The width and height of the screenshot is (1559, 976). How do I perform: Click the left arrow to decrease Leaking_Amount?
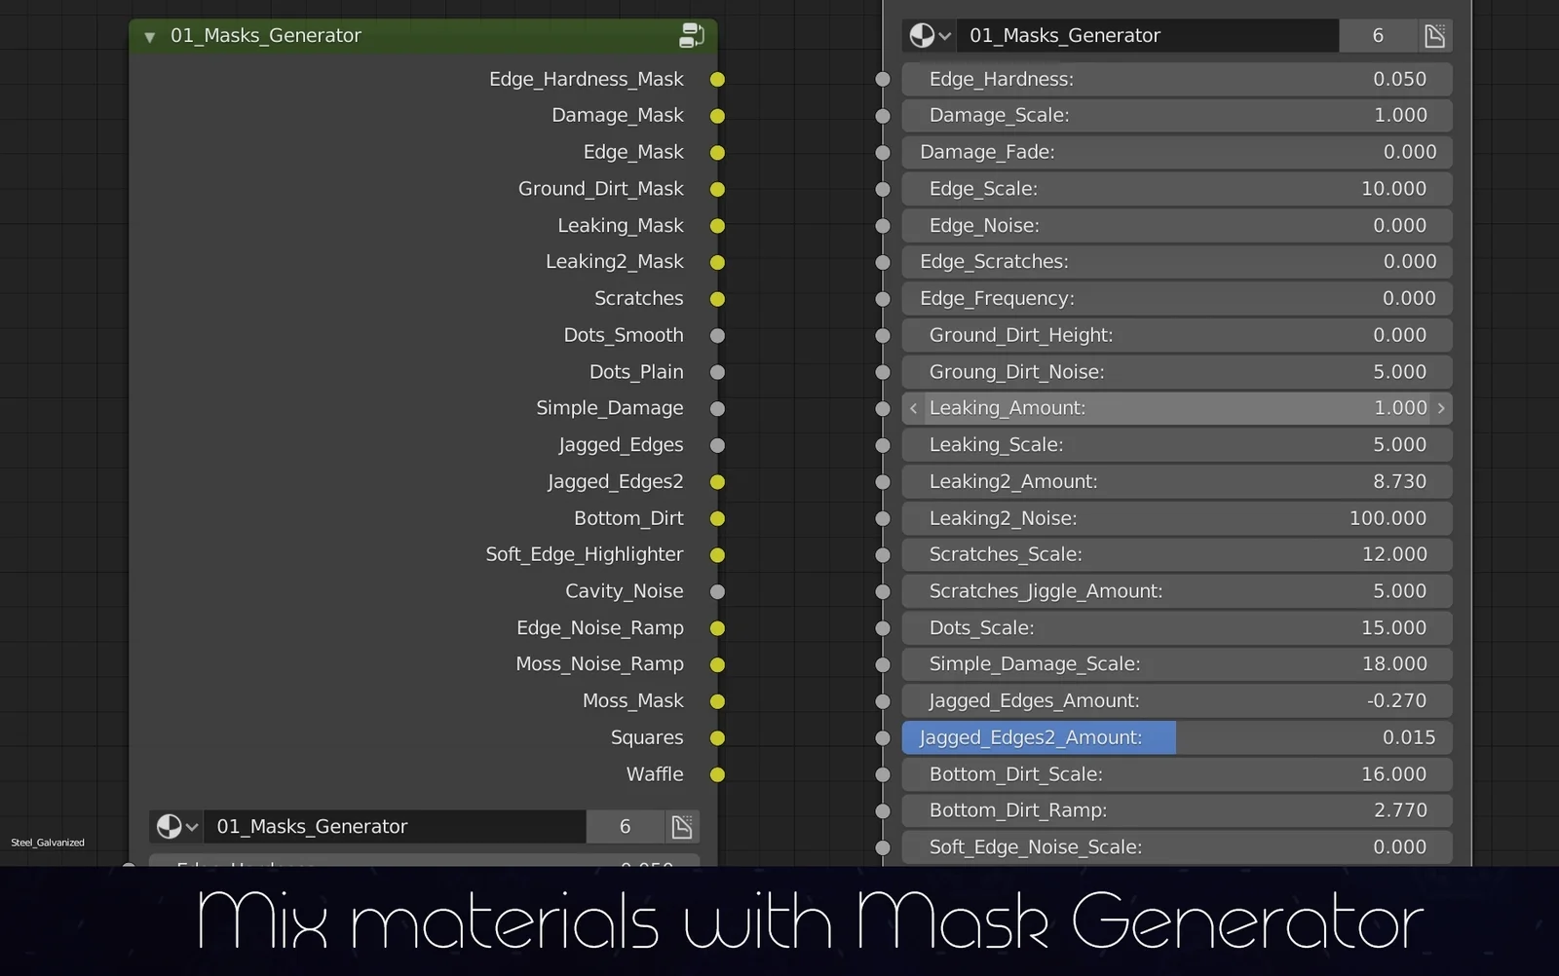point(913,408)
